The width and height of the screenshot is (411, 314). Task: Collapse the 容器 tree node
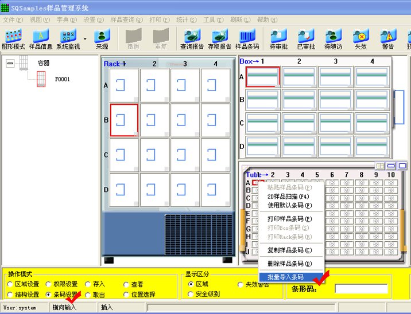[x=10, y=64]
